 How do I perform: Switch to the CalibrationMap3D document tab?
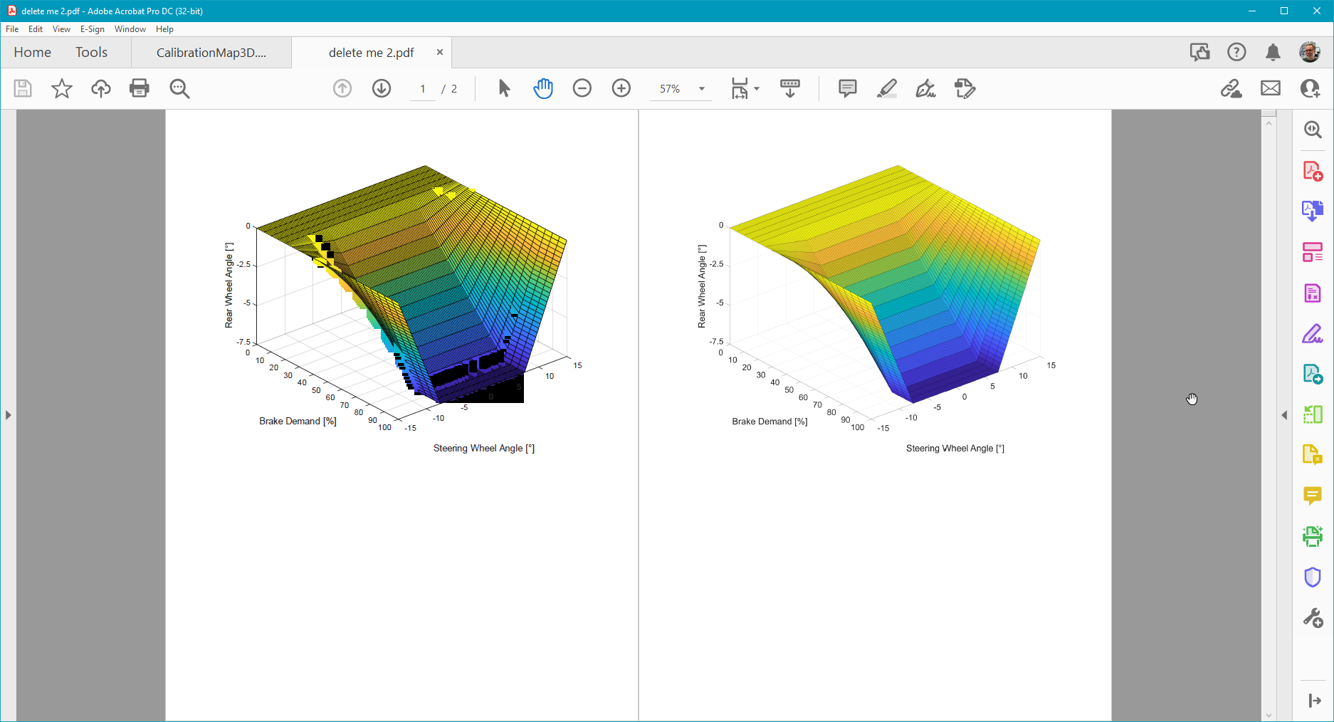click(211, 52)
